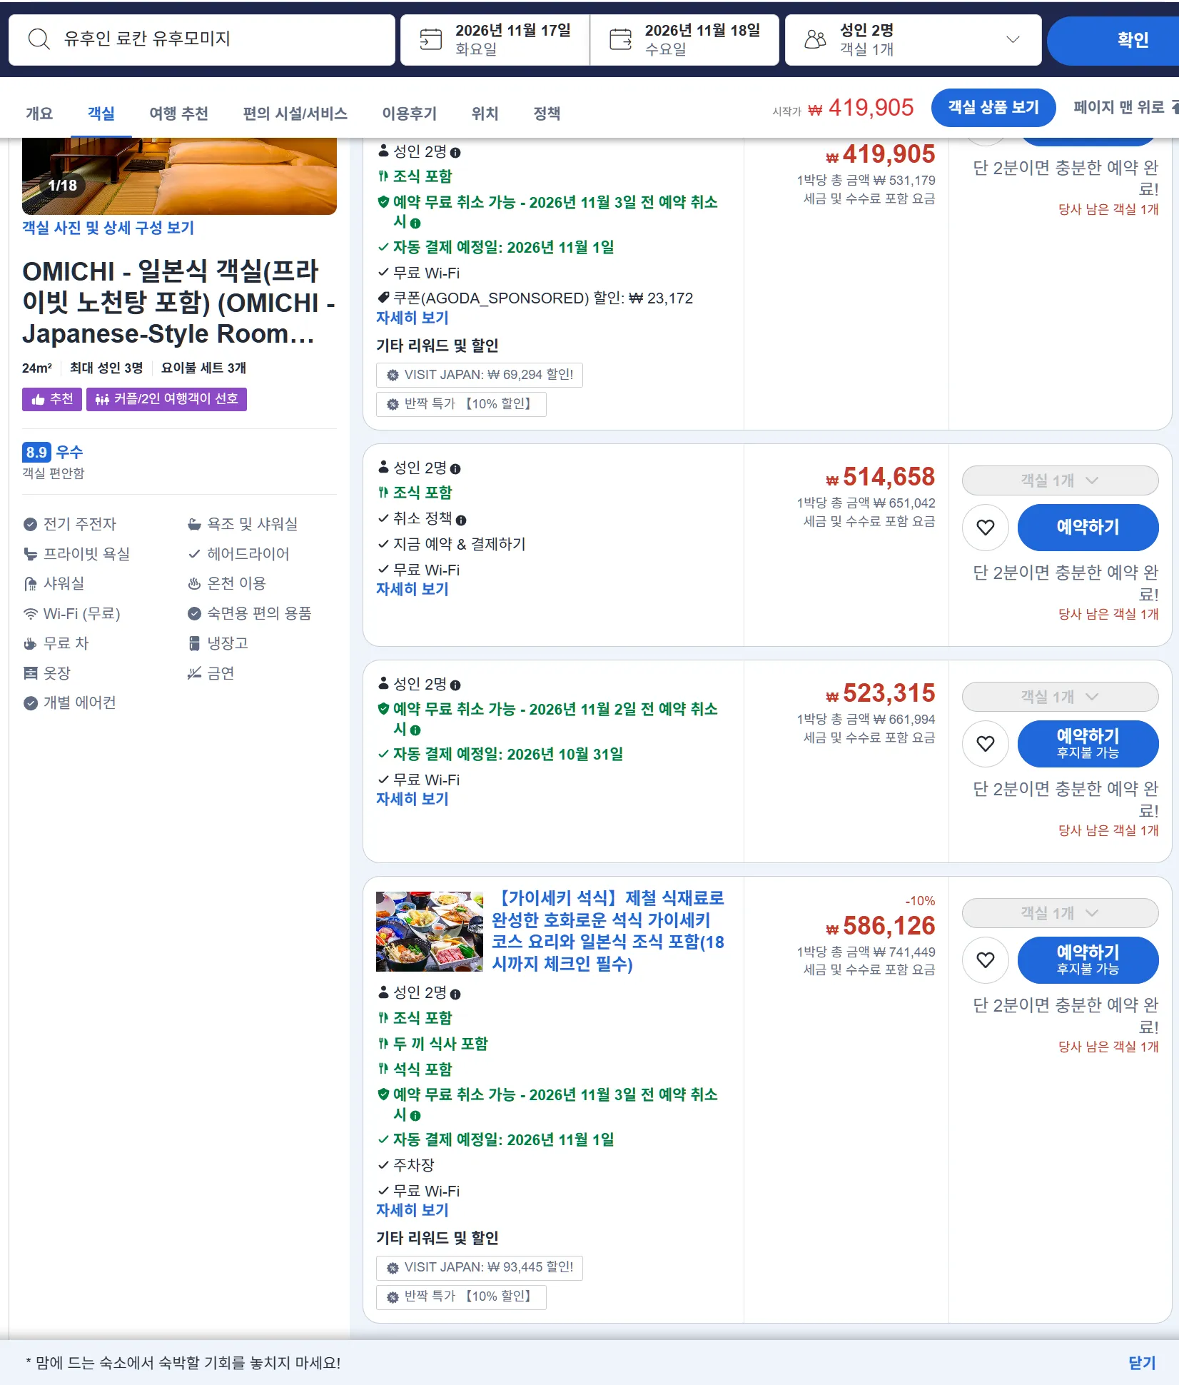Open 객실 1개 dropdown for ₩514,658 offer
The width and height of the screenshot is (1179, 1385).
1060,480
